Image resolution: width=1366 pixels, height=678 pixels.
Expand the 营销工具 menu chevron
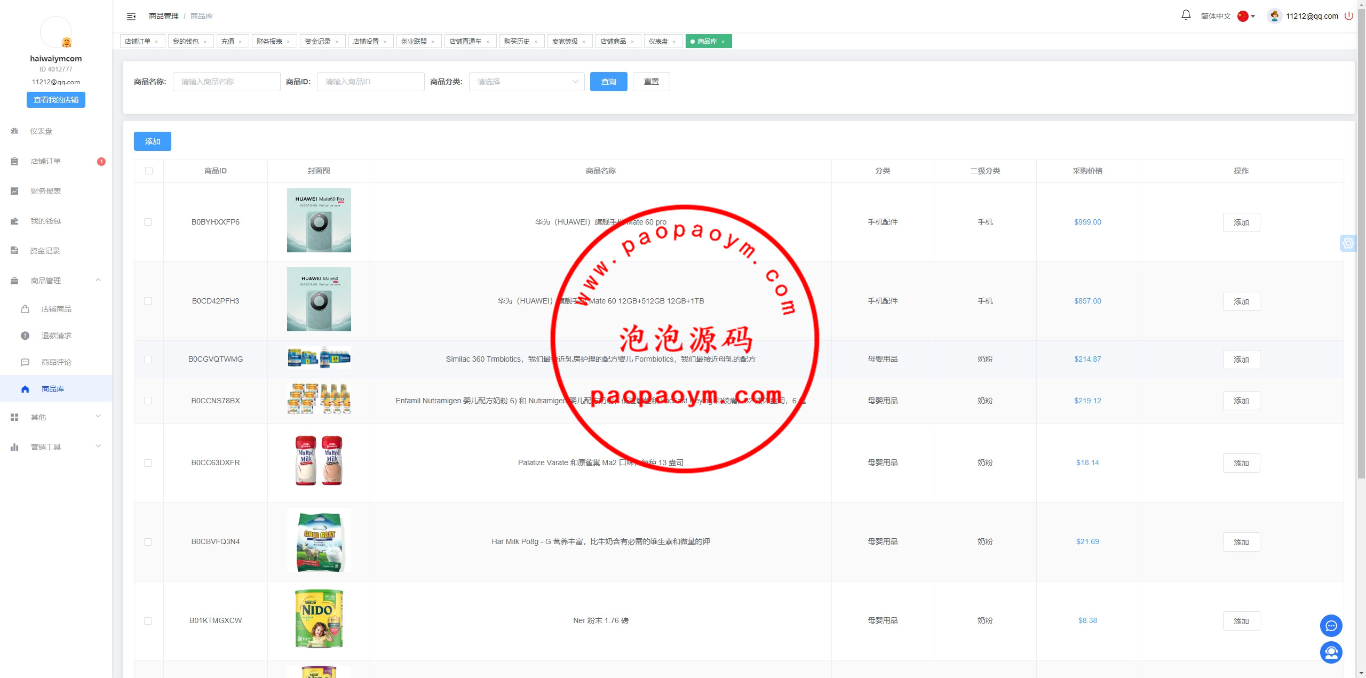pyautogui.click(x=98, y=446)
